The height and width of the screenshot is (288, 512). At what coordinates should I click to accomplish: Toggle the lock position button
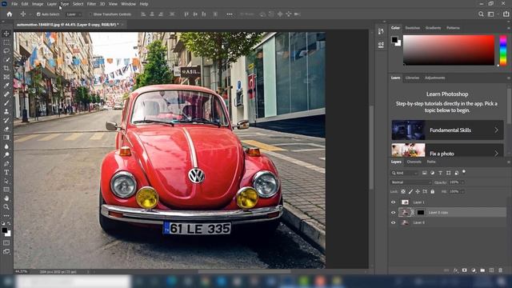[418, 191]
